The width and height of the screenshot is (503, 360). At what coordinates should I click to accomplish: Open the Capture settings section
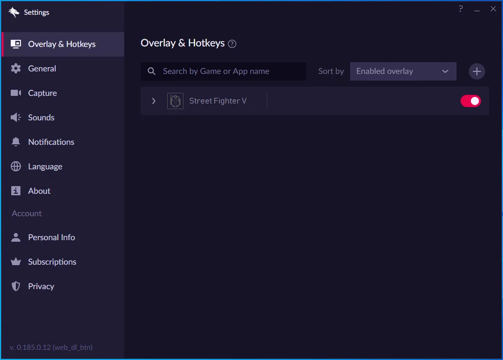(x=63, y=93)
